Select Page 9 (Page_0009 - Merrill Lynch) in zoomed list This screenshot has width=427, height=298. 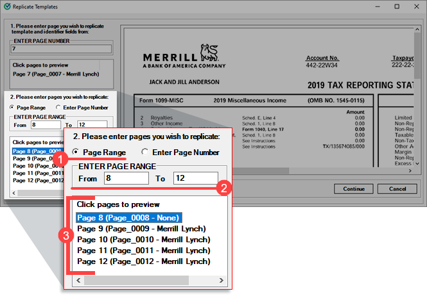pyautogui.click(x=141, y=229)
